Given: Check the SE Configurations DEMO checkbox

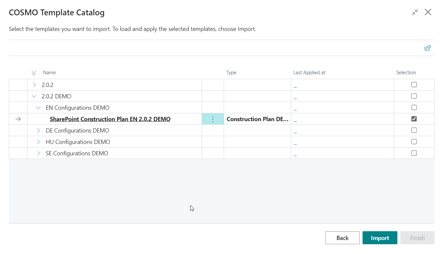Looking at the screenshot, I should (x=414, y=153).
